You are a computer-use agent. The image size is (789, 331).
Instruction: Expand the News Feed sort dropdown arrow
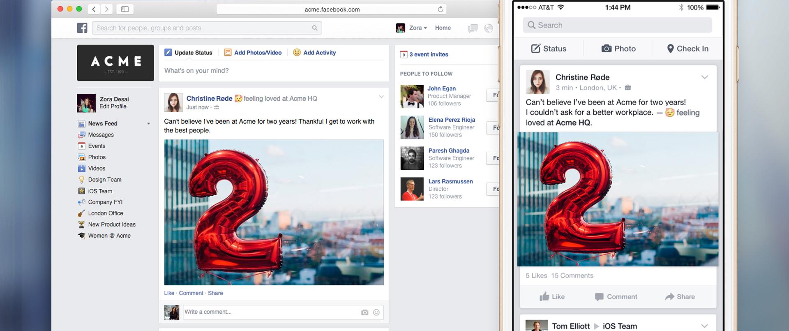click(149, 124)
